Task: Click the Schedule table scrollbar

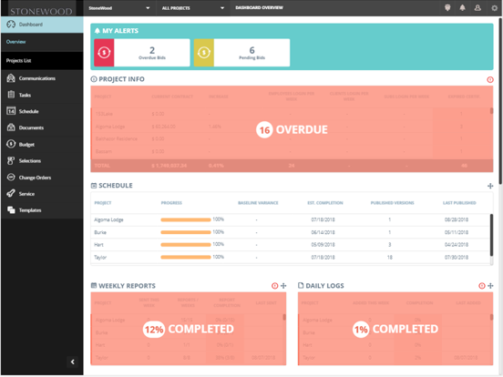Action: [x=491, y=235]
